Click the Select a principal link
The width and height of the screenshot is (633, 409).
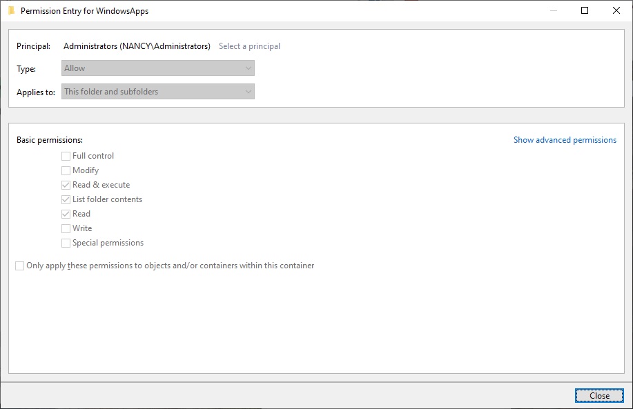coord(249,46)
